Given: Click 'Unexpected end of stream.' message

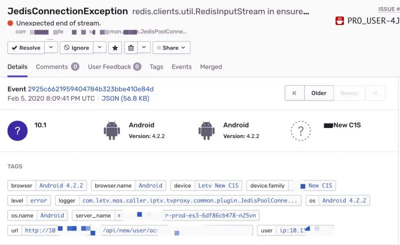Looking at the screenshot, I should [x=58, y=23].
